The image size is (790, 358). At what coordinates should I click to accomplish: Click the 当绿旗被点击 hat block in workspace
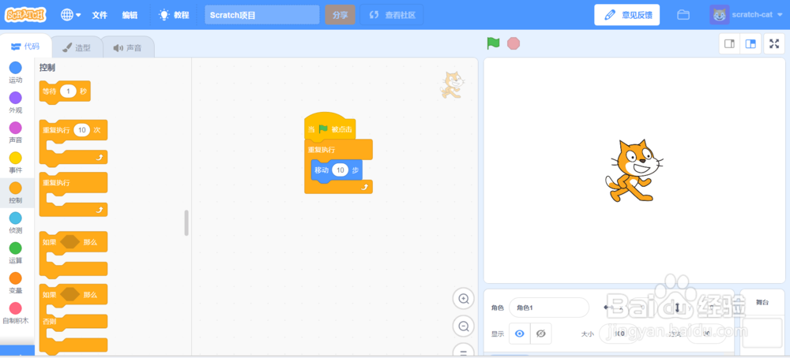pos(330,129)
